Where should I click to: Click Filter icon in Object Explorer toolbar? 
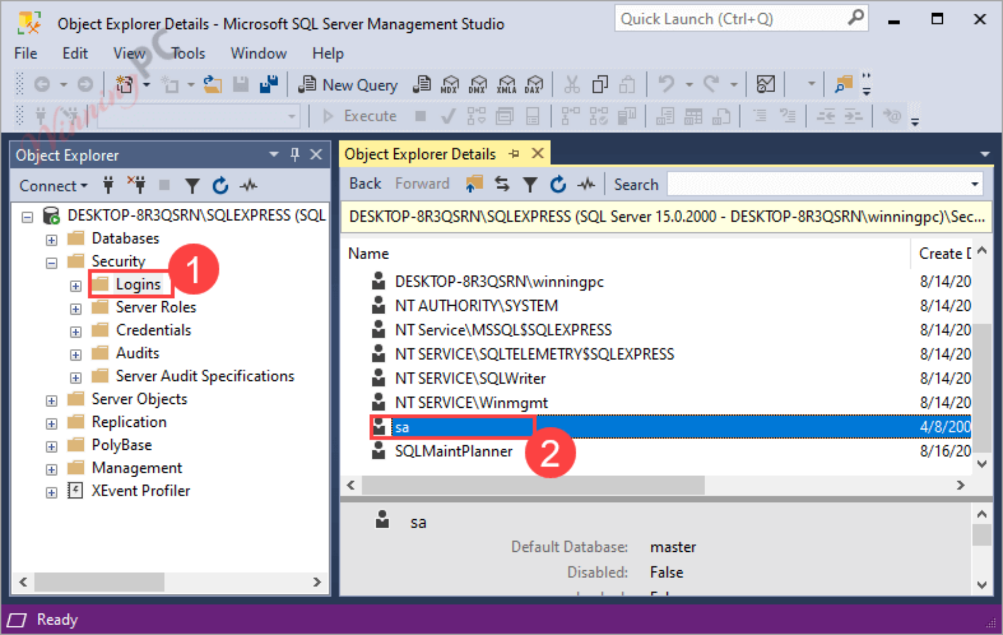pyautogui.click(x=192, y=185)
